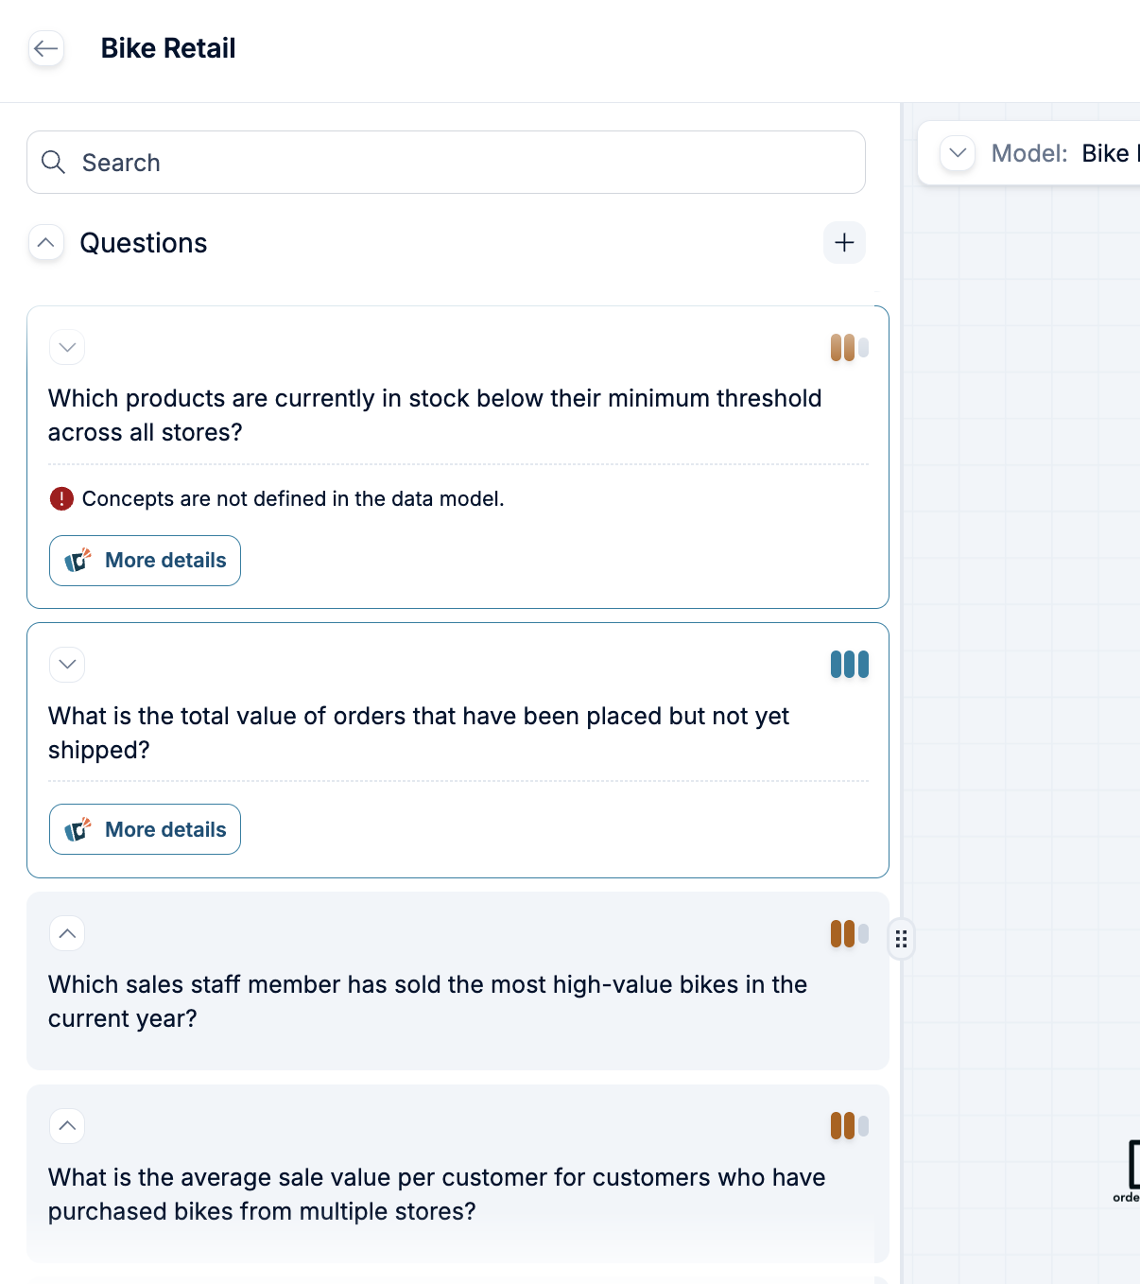Expand the average sale value question card

click(67, 1126)
